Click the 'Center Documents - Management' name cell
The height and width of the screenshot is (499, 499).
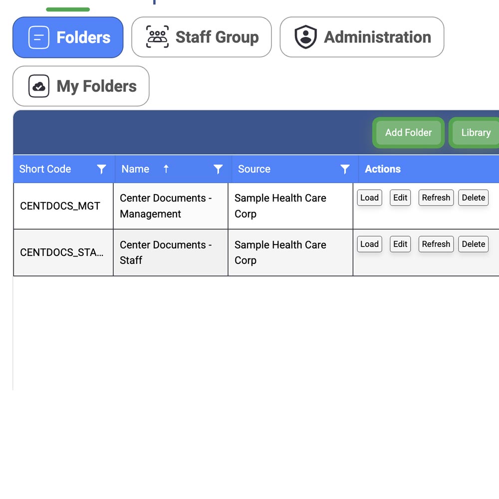(x=171, y=206)
